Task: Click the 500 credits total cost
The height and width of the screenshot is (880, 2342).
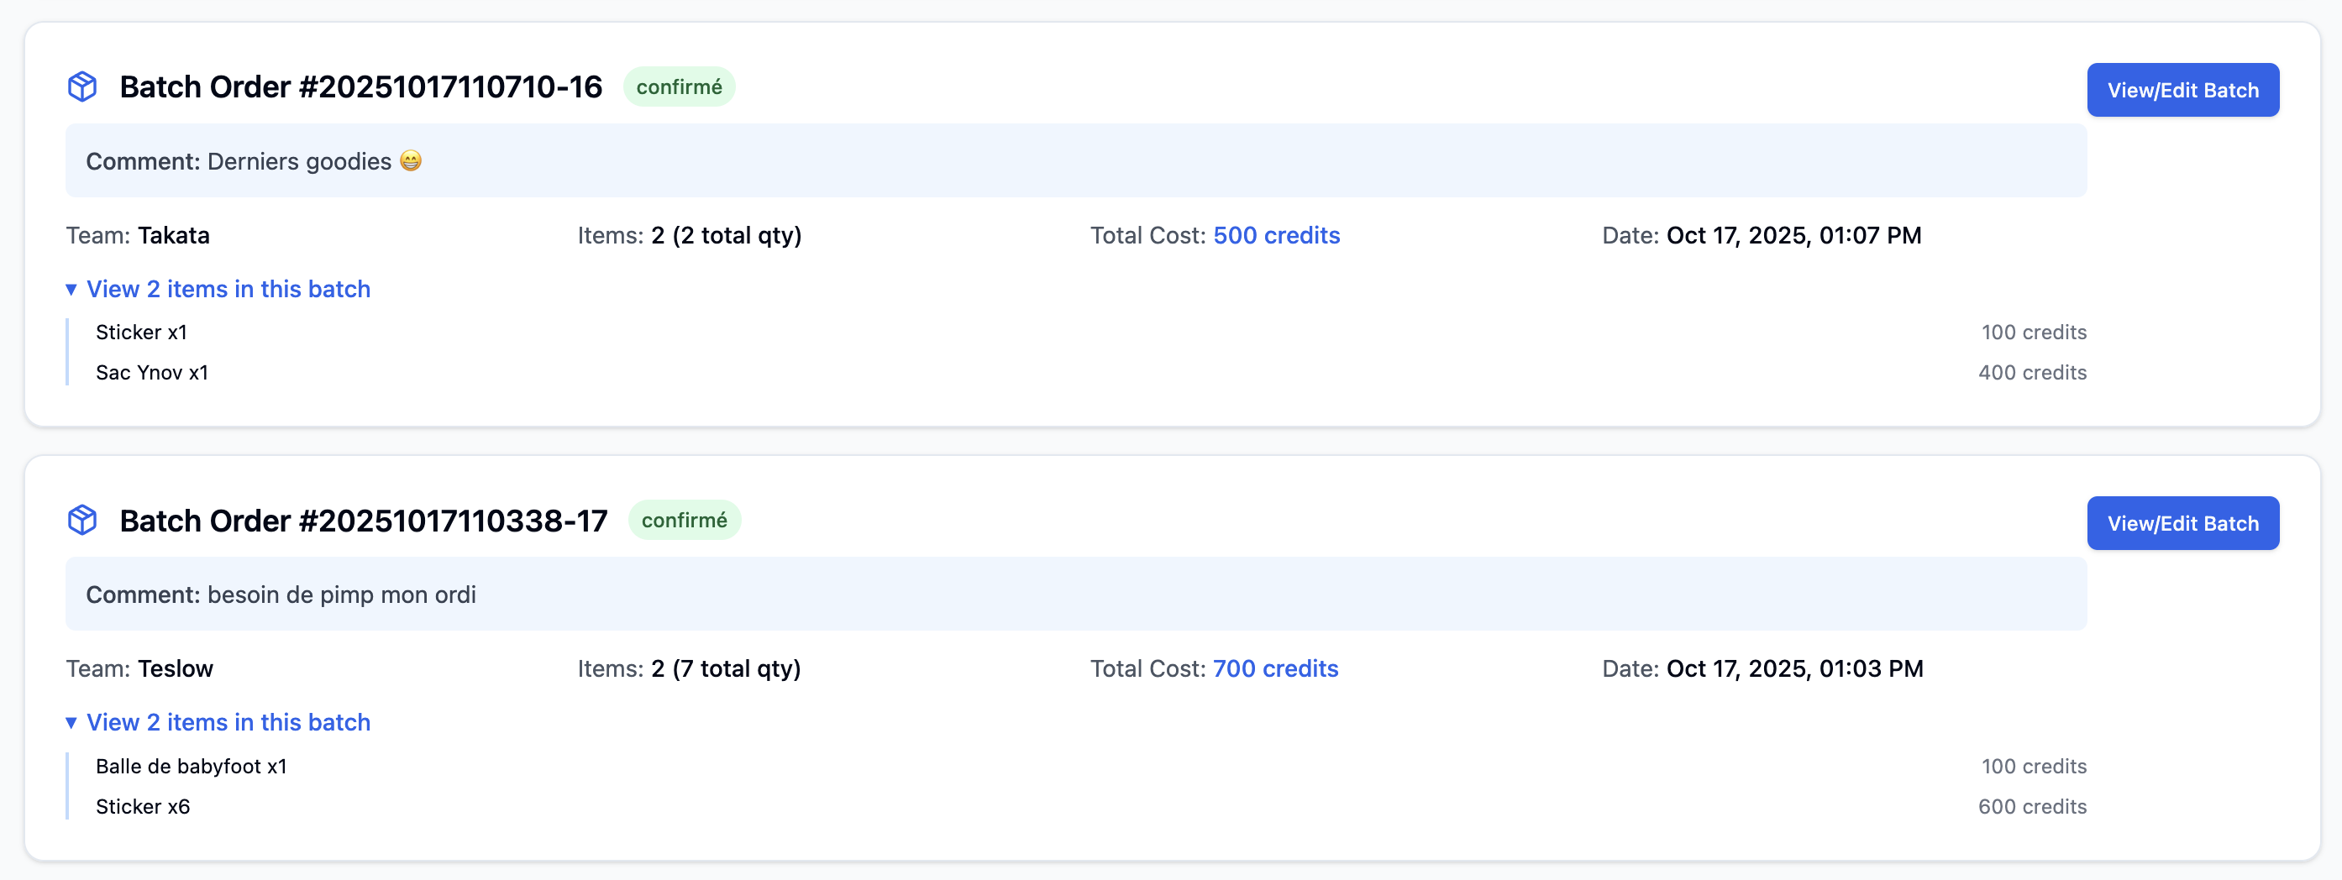Action: (1275, 235)
